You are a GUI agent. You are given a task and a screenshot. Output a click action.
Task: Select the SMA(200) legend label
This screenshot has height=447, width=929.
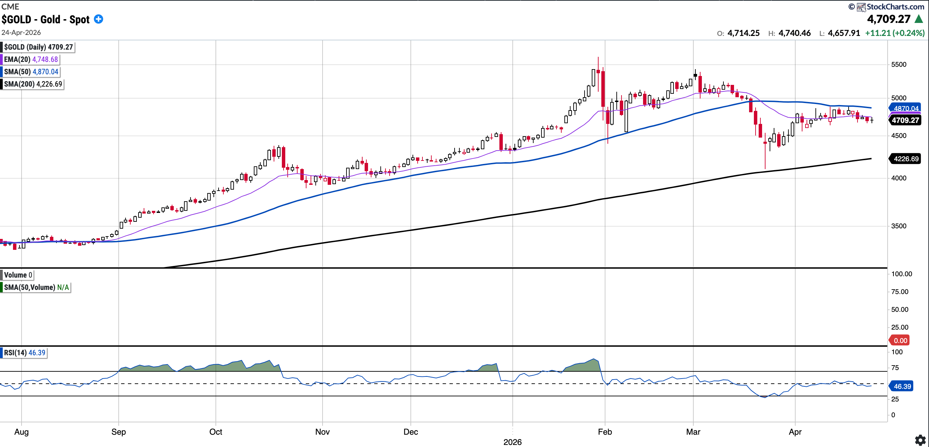click(33, 84)
